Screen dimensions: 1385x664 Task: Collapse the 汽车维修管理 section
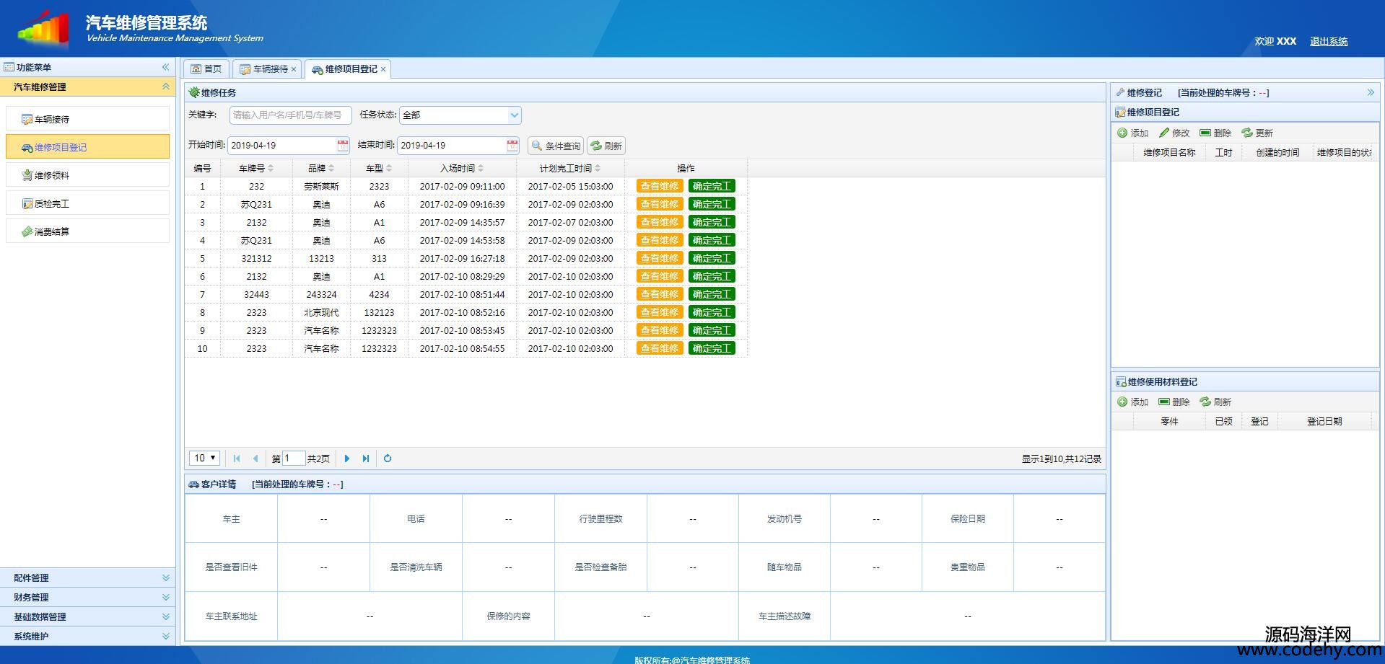tap(165, 87)
